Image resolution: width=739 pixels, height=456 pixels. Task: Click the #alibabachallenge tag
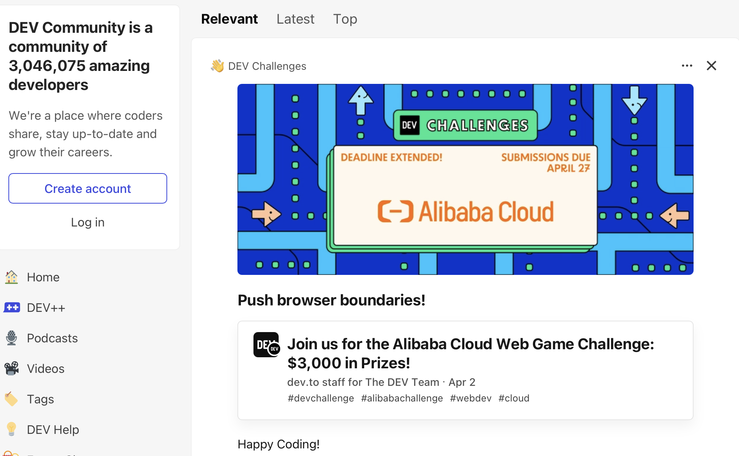click(x=402, y=398)
